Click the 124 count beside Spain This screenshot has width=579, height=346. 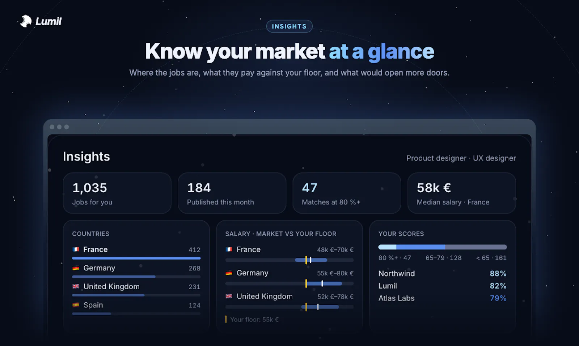coord(194,305)
